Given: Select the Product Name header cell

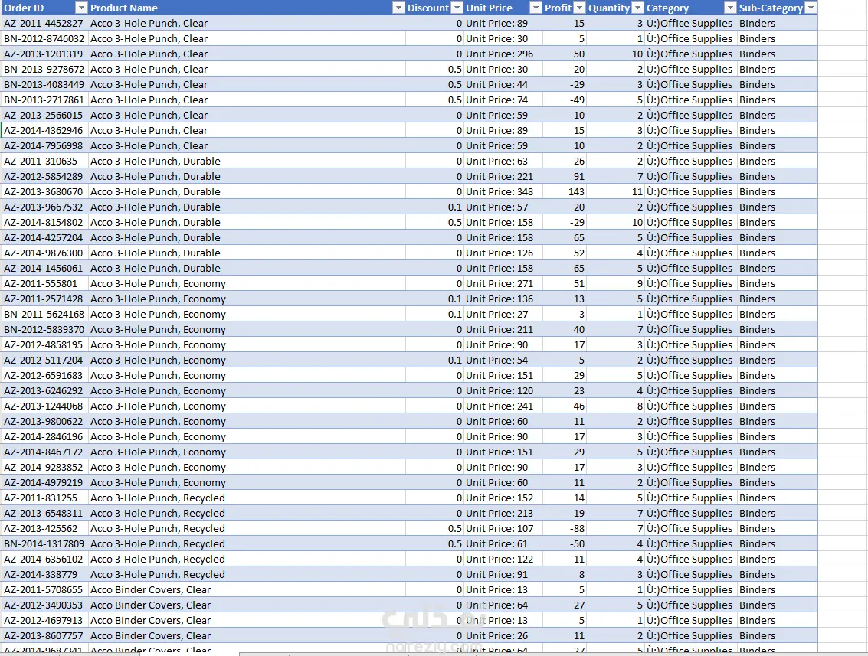Looking at the screenshot, I should (247, 8).
